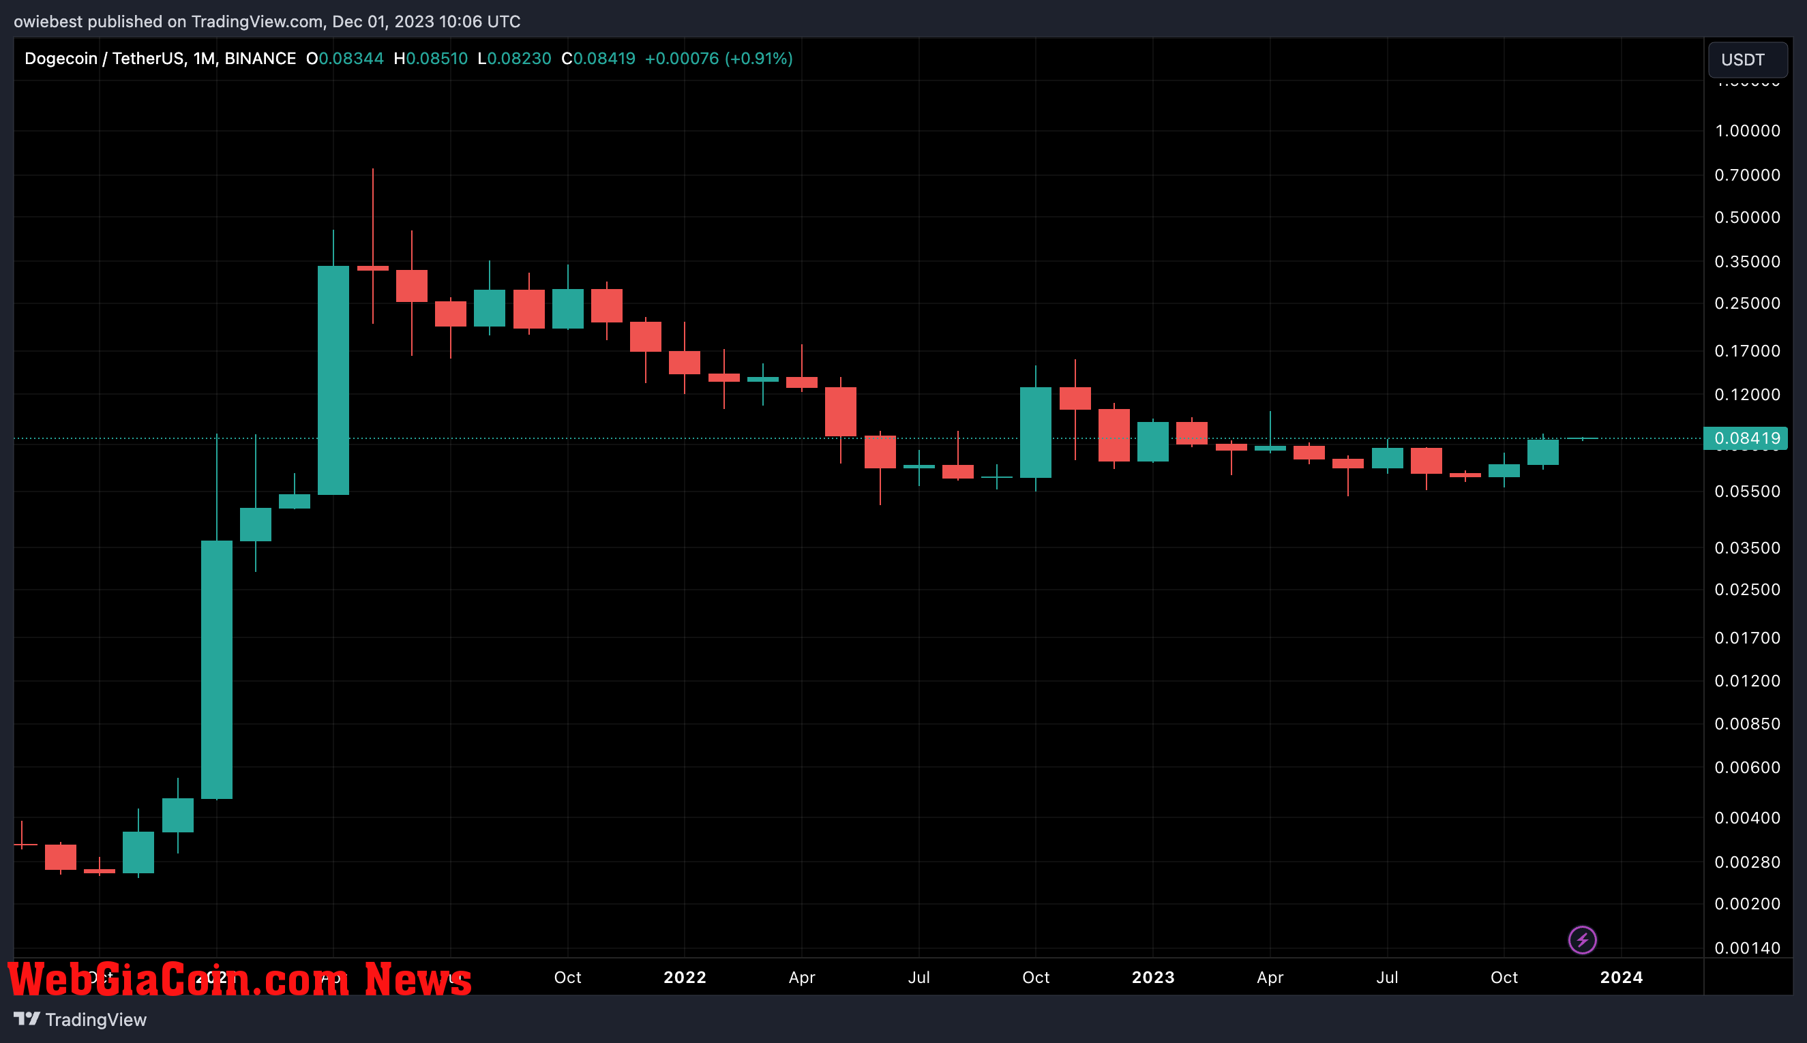
Task: Click the tall green January 2021 candle
Action: (x=216, y=669)
